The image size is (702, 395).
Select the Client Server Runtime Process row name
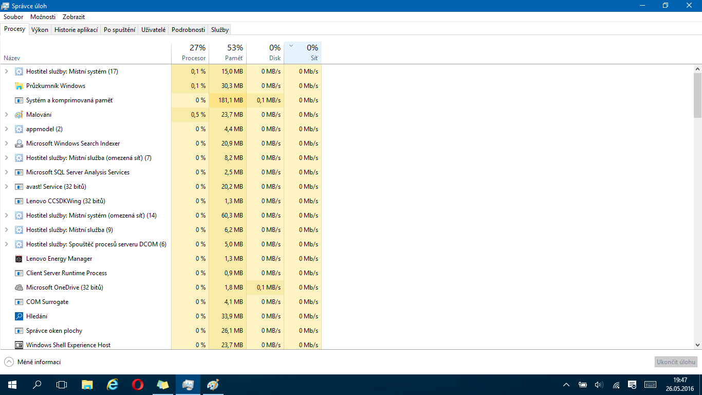point(67,273)
